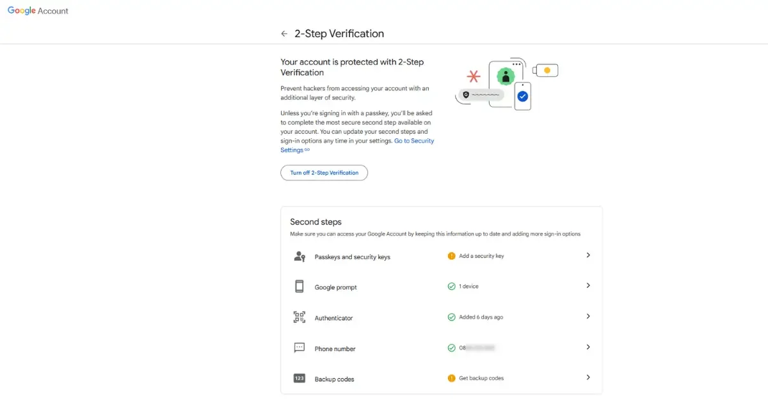Viewport: 768px width, 403px height.
Task: Click the Passkeys and security keys icon
Action: point(300,257)
